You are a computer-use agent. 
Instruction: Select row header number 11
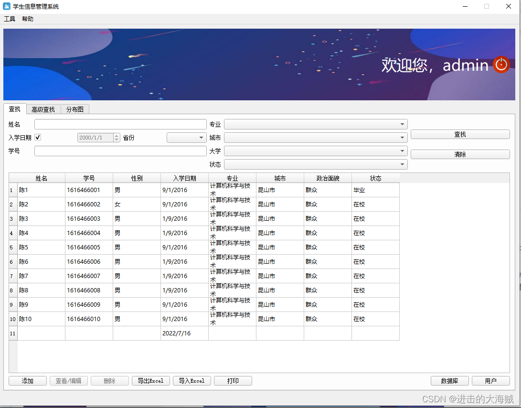13,333
